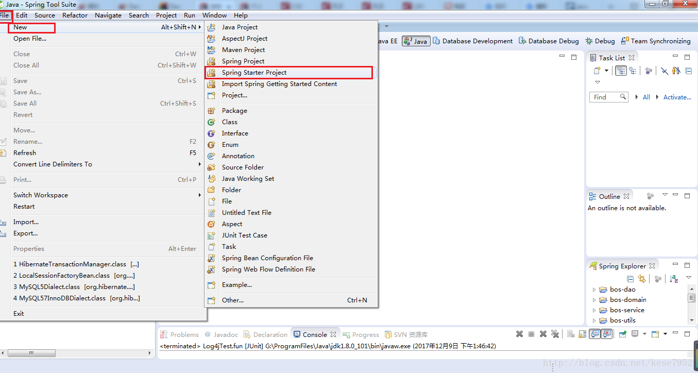Screen dimensions: 698x373
Task: Select Maven Project from New submenu
Action: [291, 50]
